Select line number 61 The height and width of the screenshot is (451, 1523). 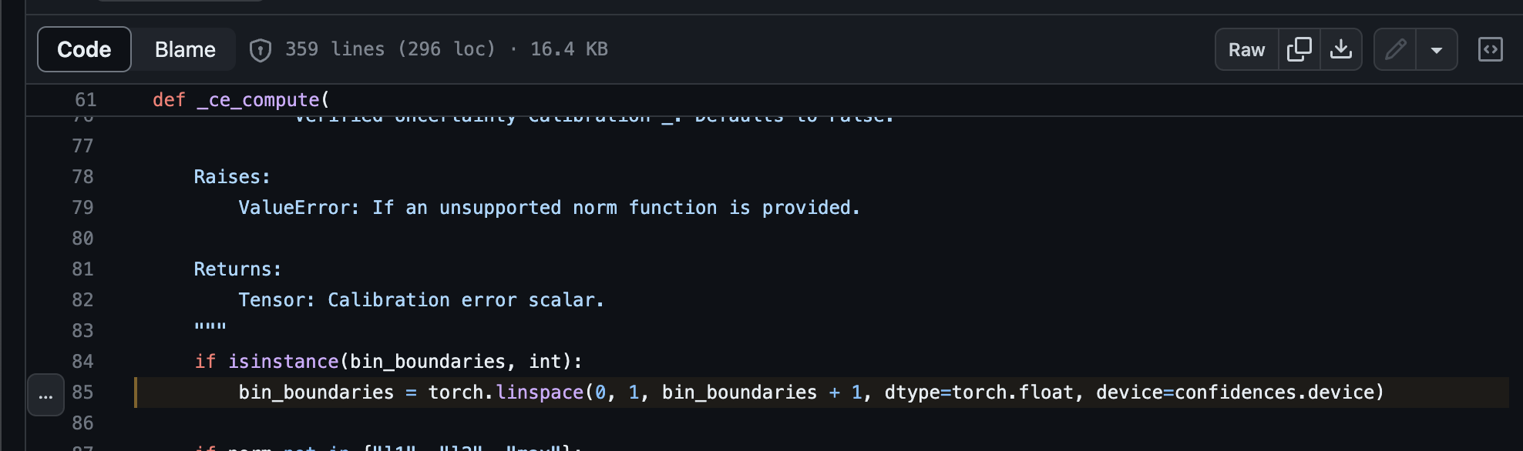click(x=85, y=99)
